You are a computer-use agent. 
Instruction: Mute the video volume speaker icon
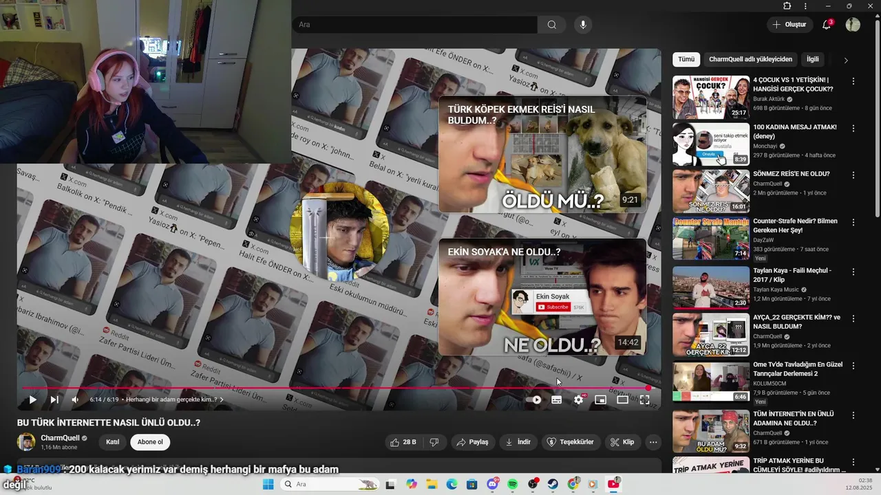pyautogui.click(x=75, y=399)
